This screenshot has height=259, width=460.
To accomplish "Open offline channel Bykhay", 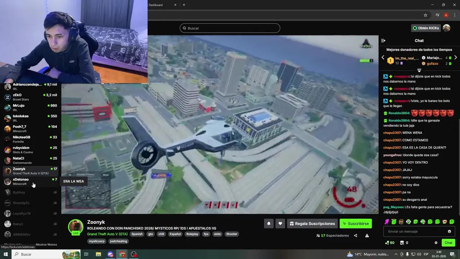I will (31, 192).
